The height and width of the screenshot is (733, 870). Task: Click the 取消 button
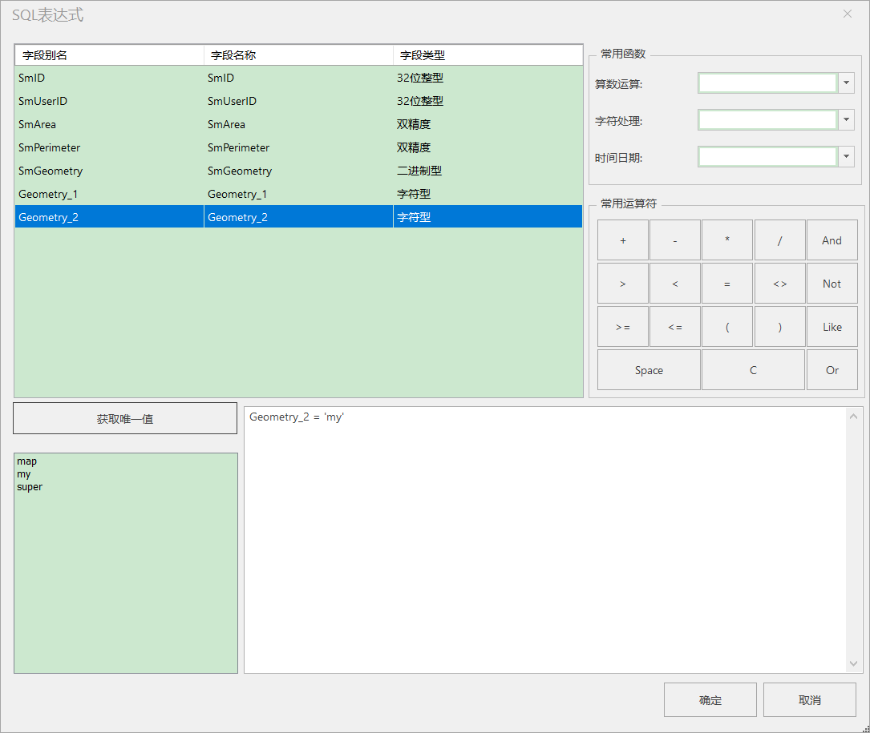point(810,699)
